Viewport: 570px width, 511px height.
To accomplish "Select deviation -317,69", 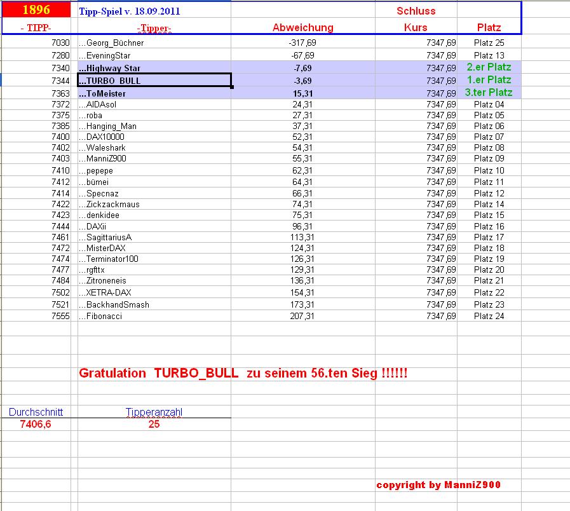I will (x=302, y=43).
